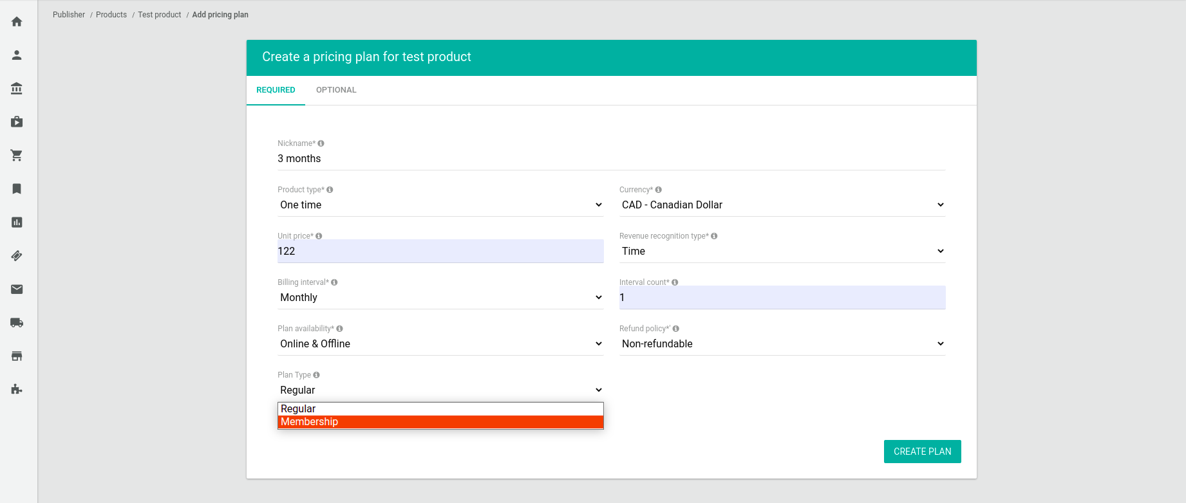
Task: Open Products in the breadcrumb
Action: tap(111, 15)
